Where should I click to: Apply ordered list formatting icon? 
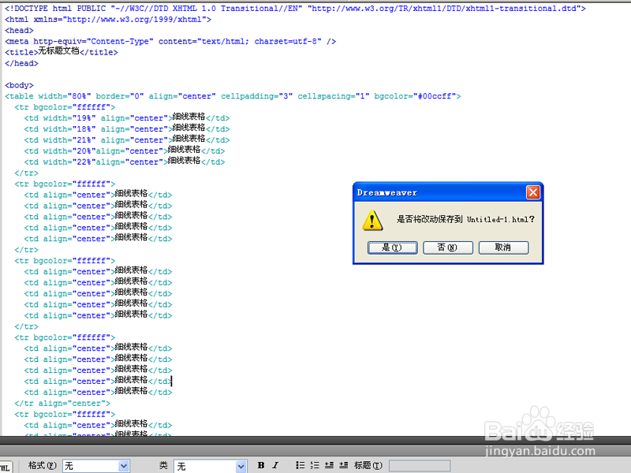315,465
